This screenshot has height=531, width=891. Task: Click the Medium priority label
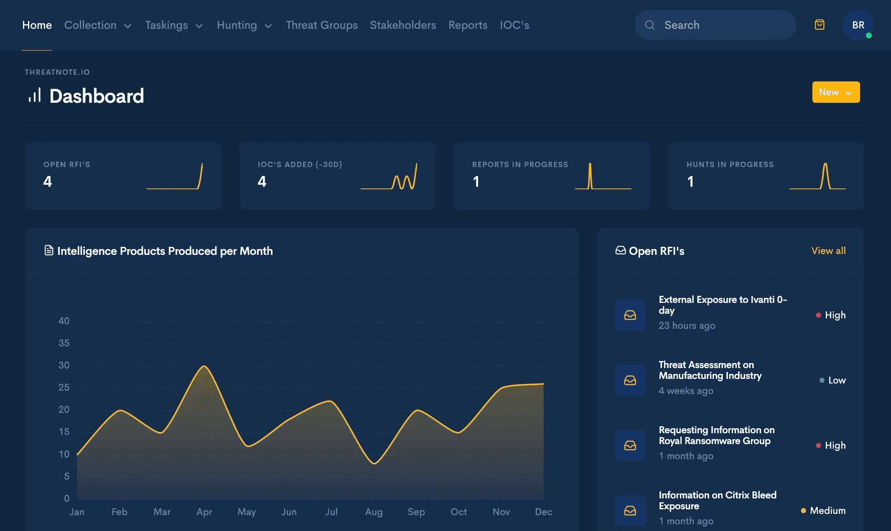click(x=823, y=511)
